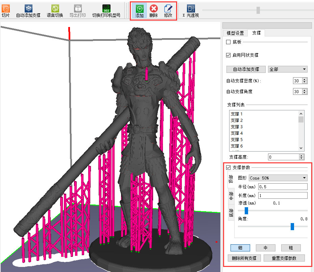Click the 渗透(mm) slider handle

point(246,211)
